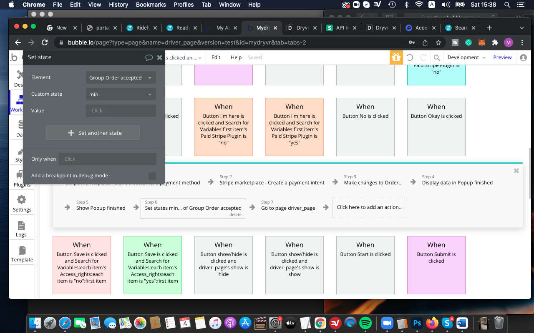The height and width of the screenshot is (333, 534).
Task: Open the search magnifier in Bubble editor
Action: click(x=436, y=57)
